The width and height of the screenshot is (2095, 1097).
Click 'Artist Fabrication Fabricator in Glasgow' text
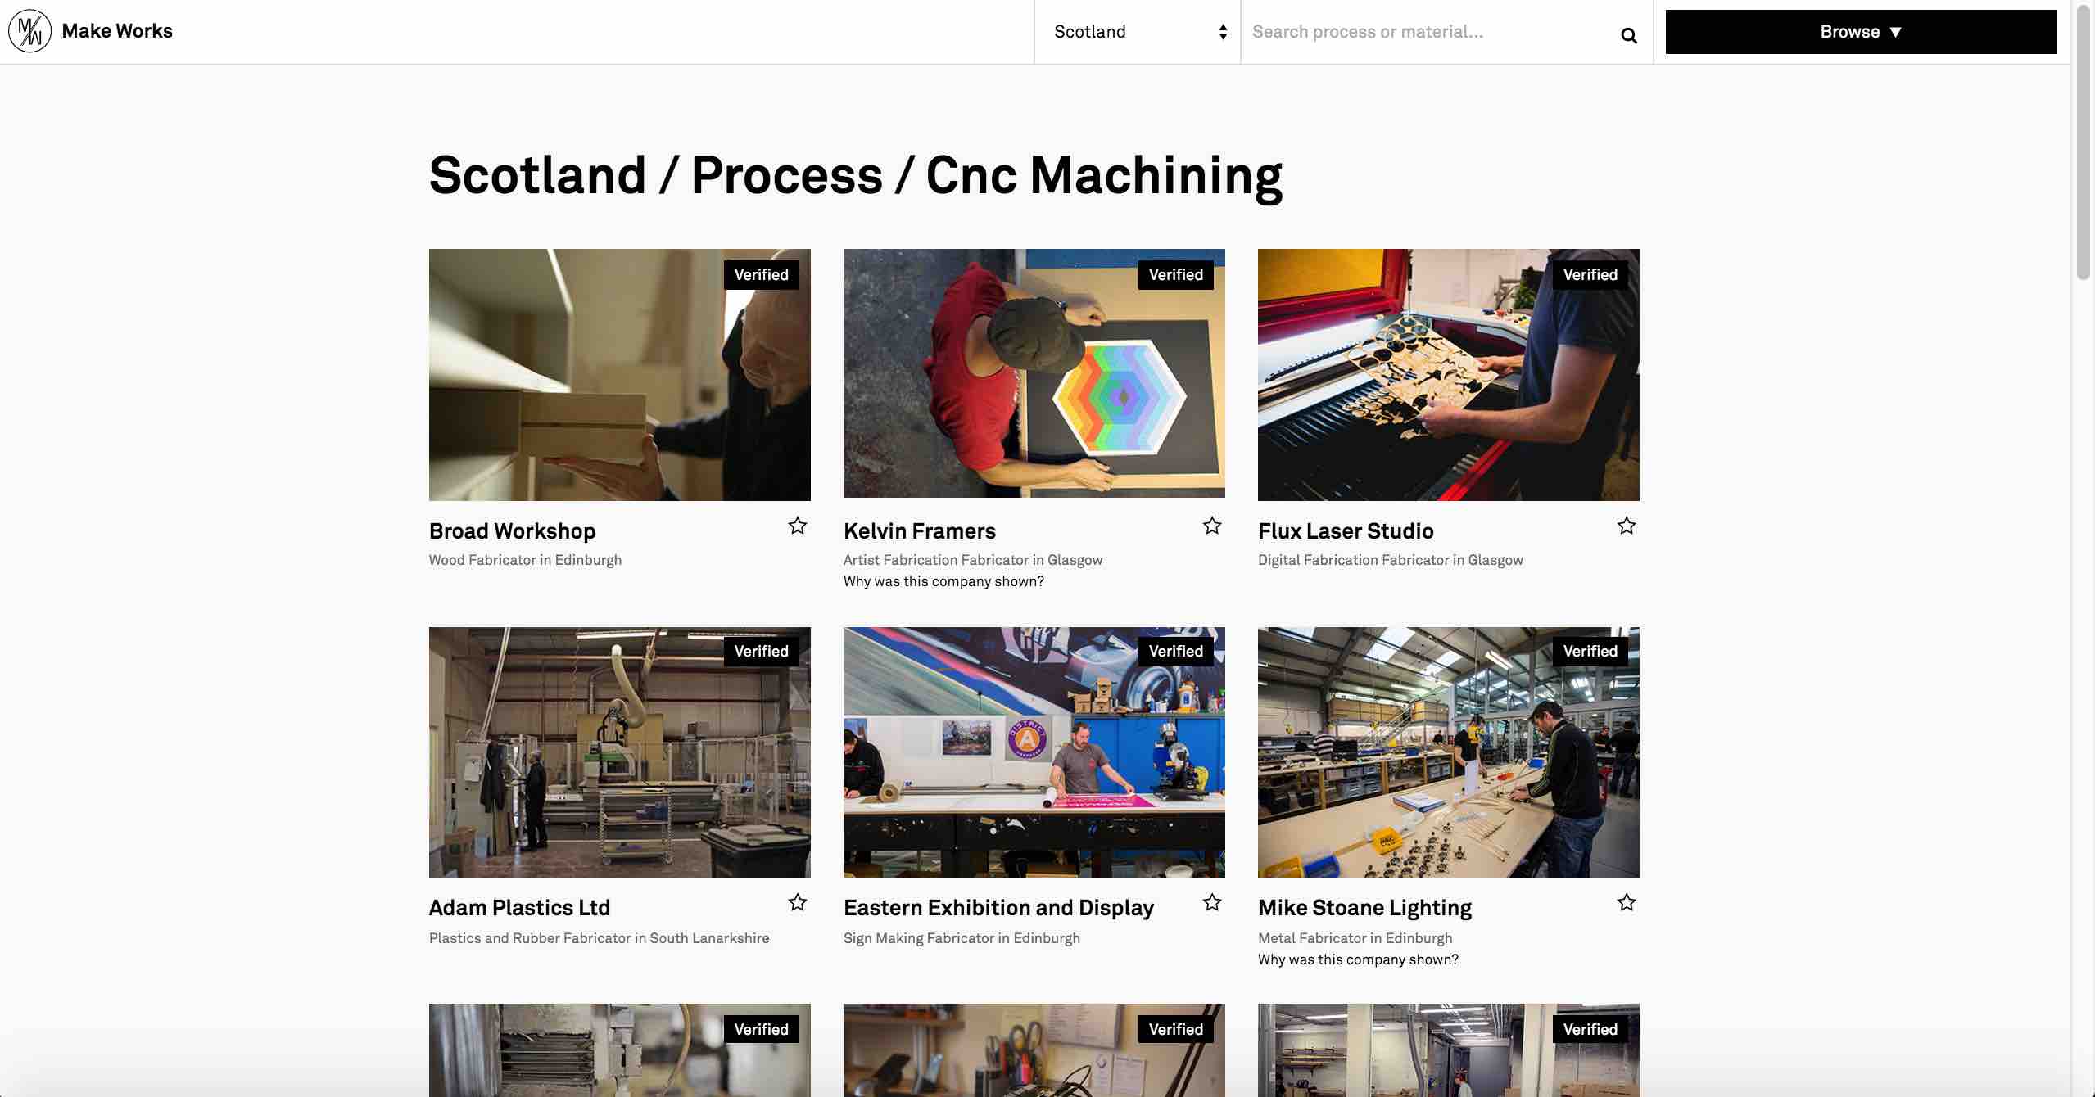coord(973,560)
